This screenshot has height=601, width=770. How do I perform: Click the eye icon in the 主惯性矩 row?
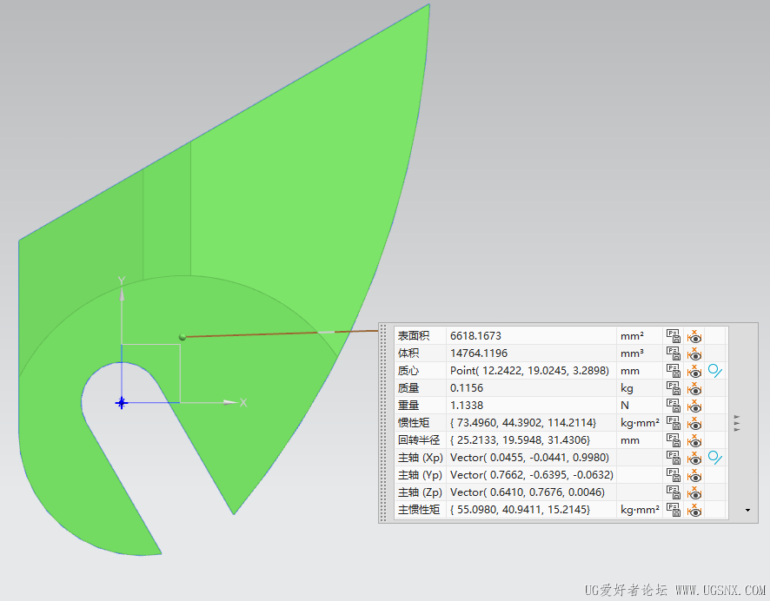click(694, 510)
